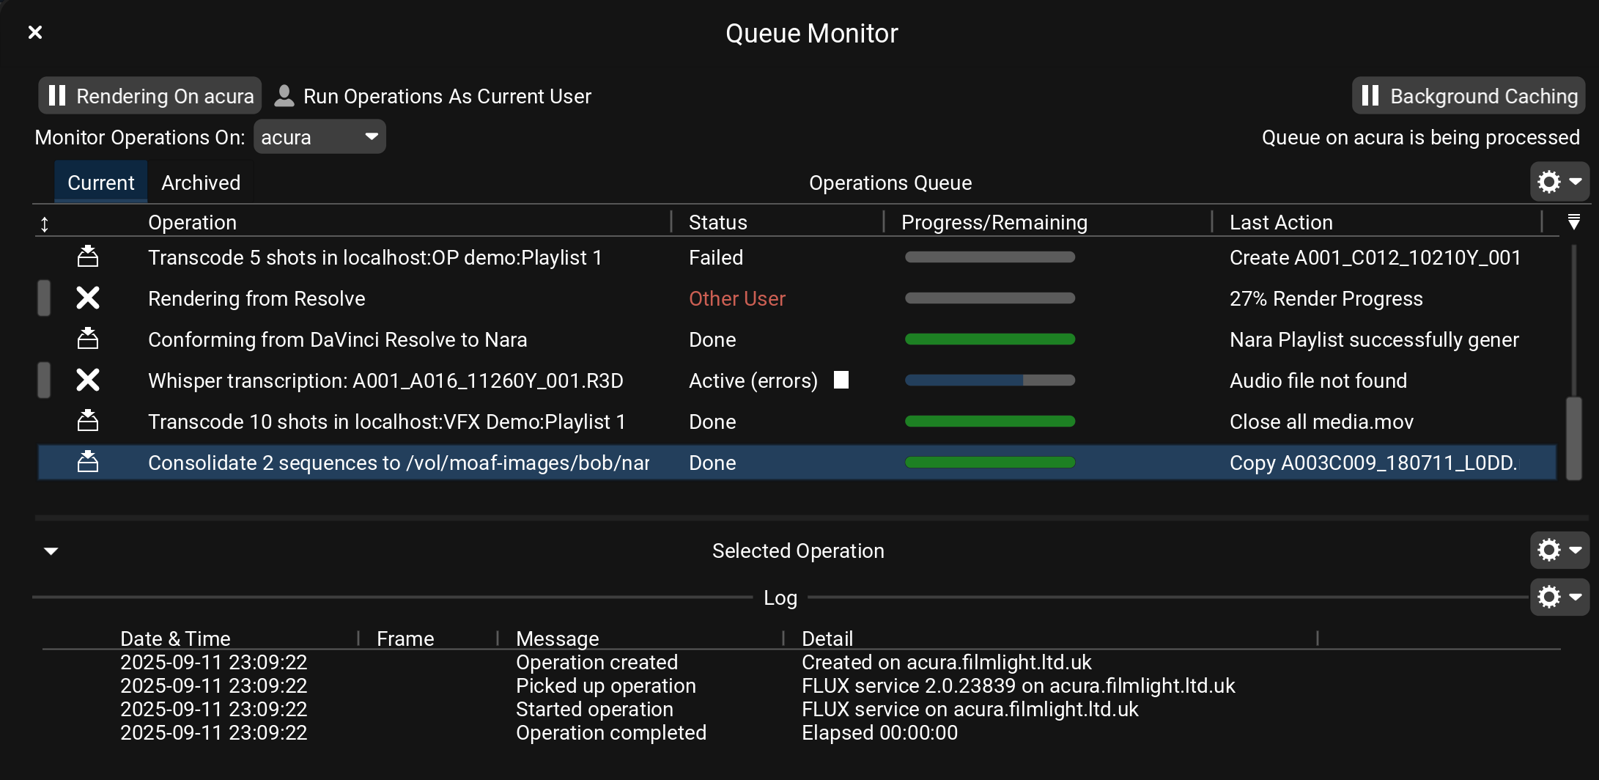Click the X icon beside Rendering from Resolve
This screenshot has width=1599, height=780.
(88, 298)
